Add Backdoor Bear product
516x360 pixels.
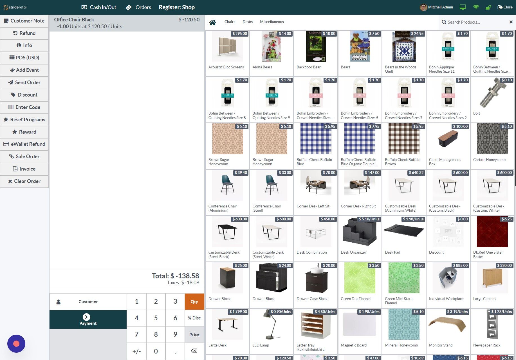(x=316, y=53)
